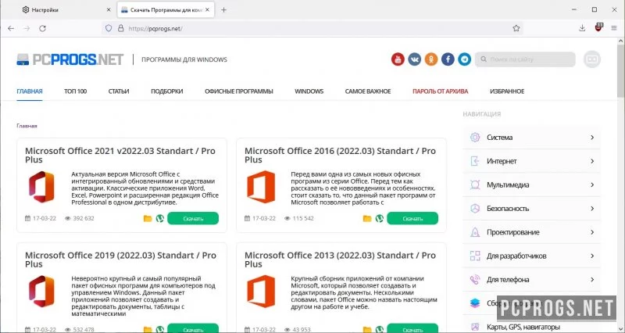Open the Для разработчиков category link
The height and width of the screenshot is (333, 625).
pos(516,256)
